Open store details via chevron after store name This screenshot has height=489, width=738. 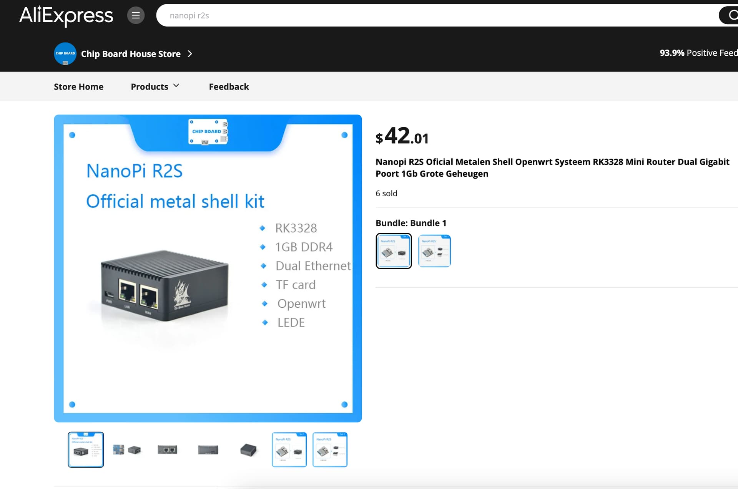pyautogui.click(x=190, y=54)
